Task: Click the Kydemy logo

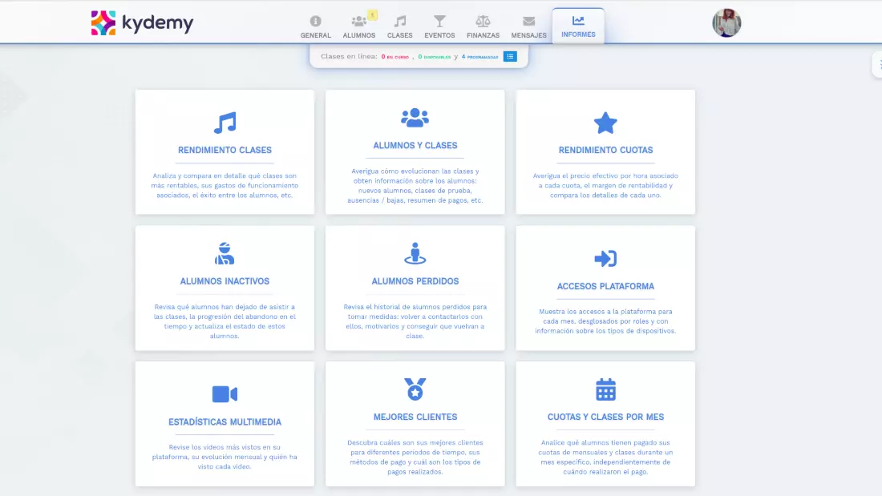Action: (x=142, y=23)
